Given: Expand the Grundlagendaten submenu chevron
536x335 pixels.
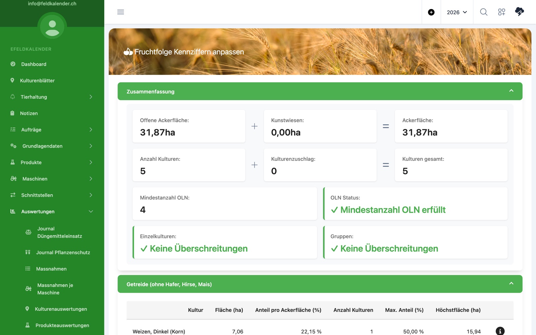Looking at the screenshot, I should click(91, 146).
